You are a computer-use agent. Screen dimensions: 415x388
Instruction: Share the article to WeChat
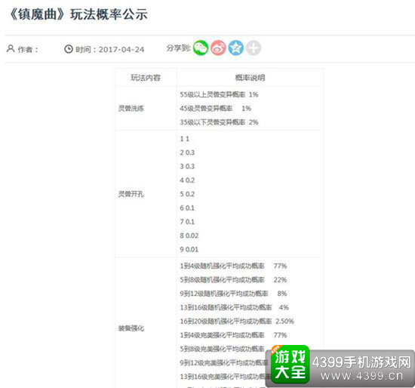tap(201, 48)
